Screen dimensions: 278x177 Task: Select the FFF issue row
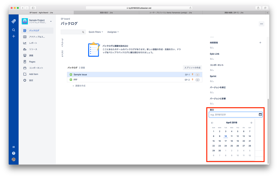pyautogui.click(x=135, y=80)
